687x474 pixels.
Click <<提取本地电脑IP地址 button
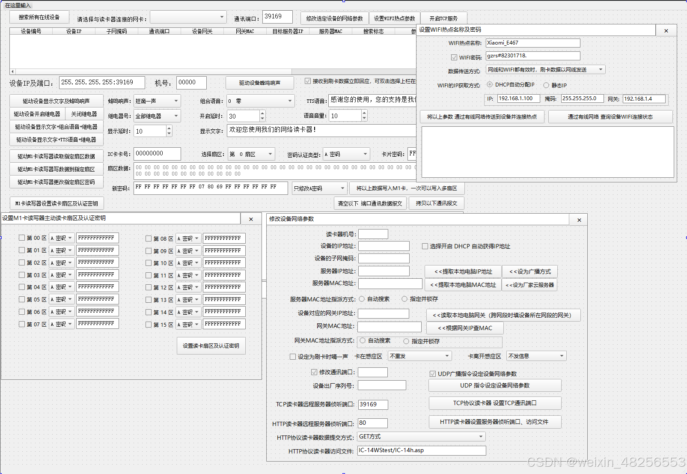(x=463, y=271)
